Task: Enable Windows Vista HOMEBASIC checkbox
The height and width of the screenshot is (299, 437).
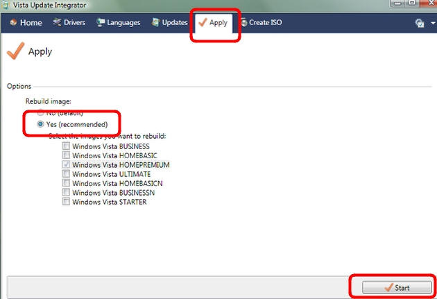Action: click(66, 156)
